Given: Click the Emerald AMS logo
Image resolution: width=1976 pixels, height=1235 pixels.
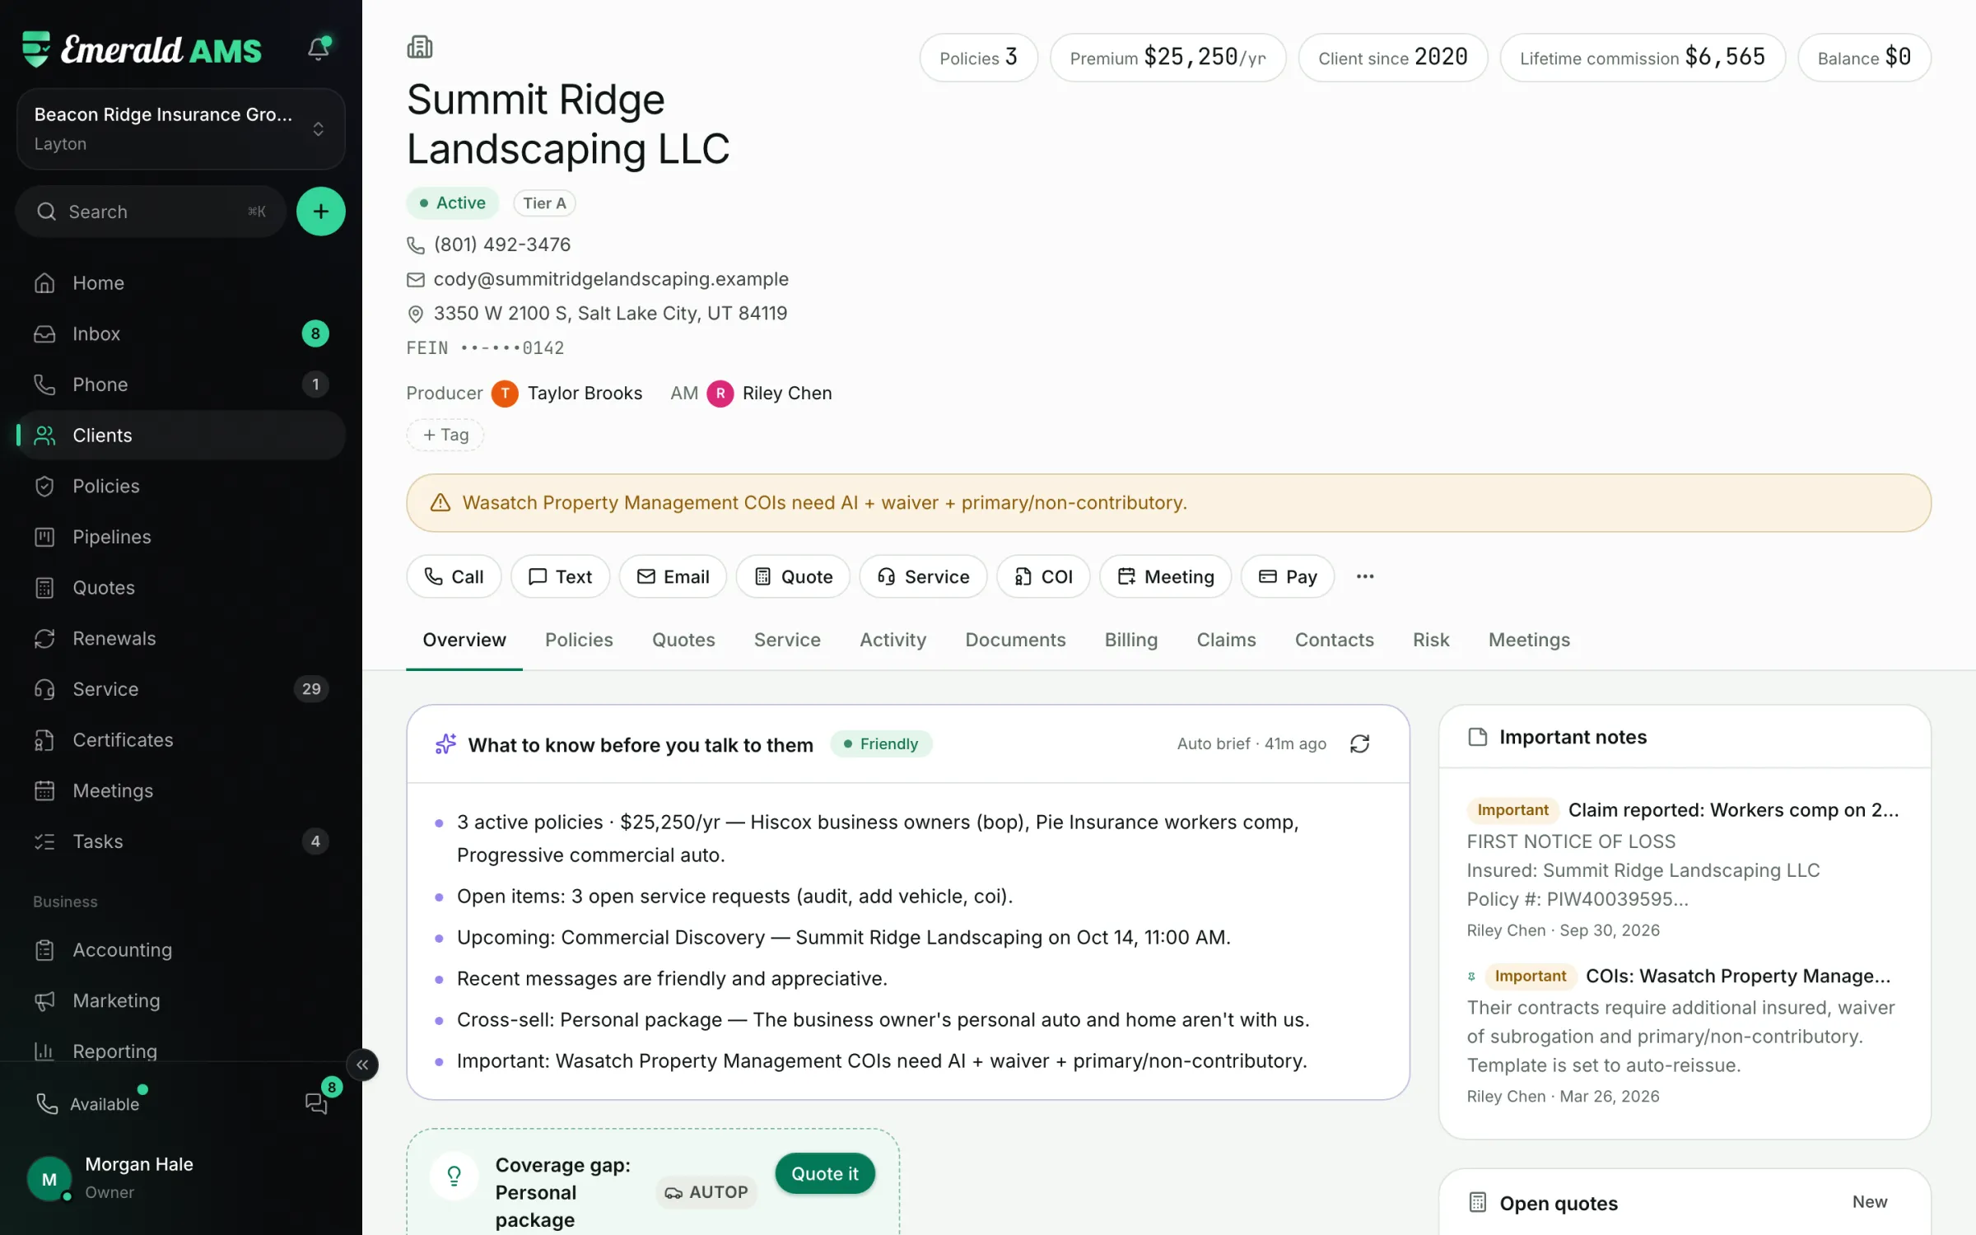Looking at the screenshot, I should coord(142,49).
